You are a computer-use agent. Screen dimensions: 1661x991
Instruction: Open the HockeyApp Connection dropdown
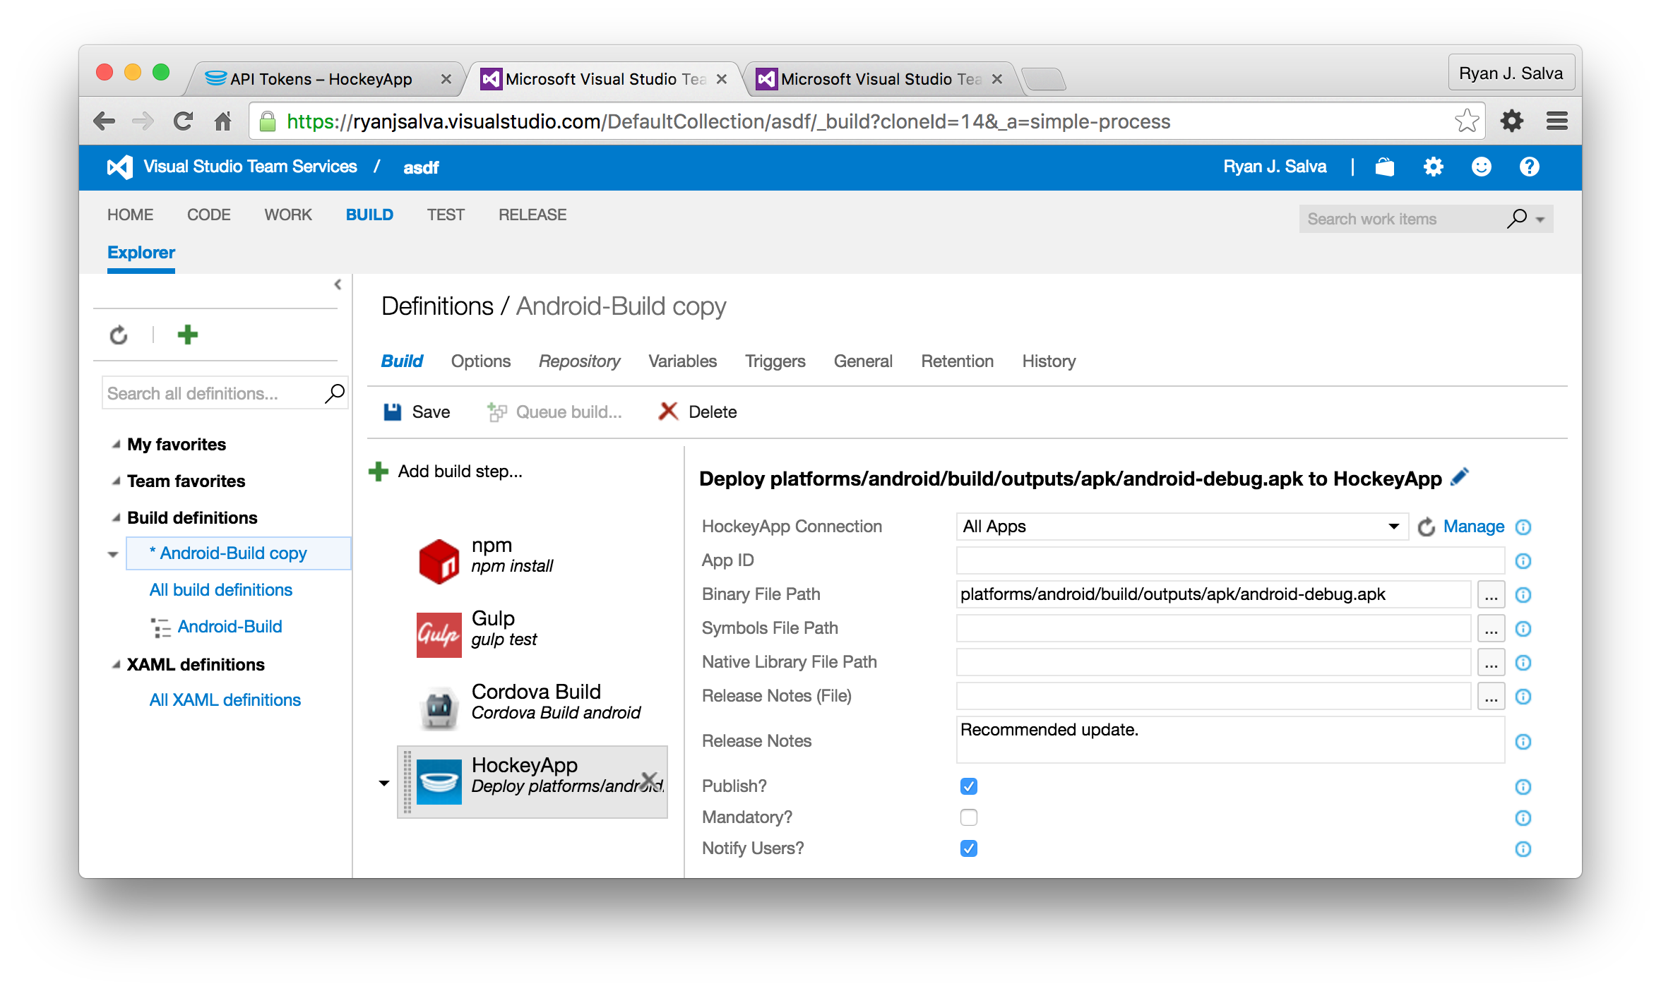1181,527
